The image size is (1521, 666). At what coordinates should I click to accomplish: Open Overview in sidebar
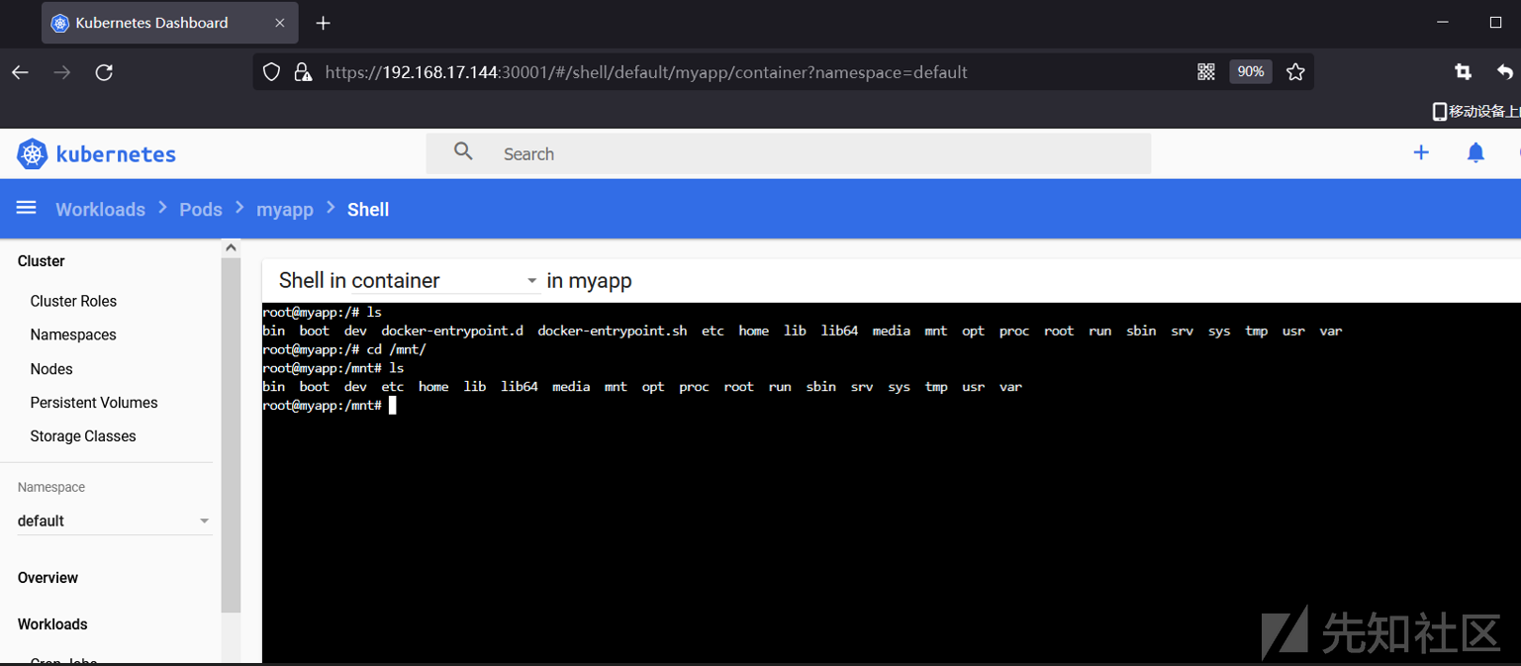48,578
